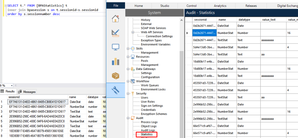Select first SQL result sessionid cell
The height and width of the screenshot is (138, 298).
(x=37, y=102)
